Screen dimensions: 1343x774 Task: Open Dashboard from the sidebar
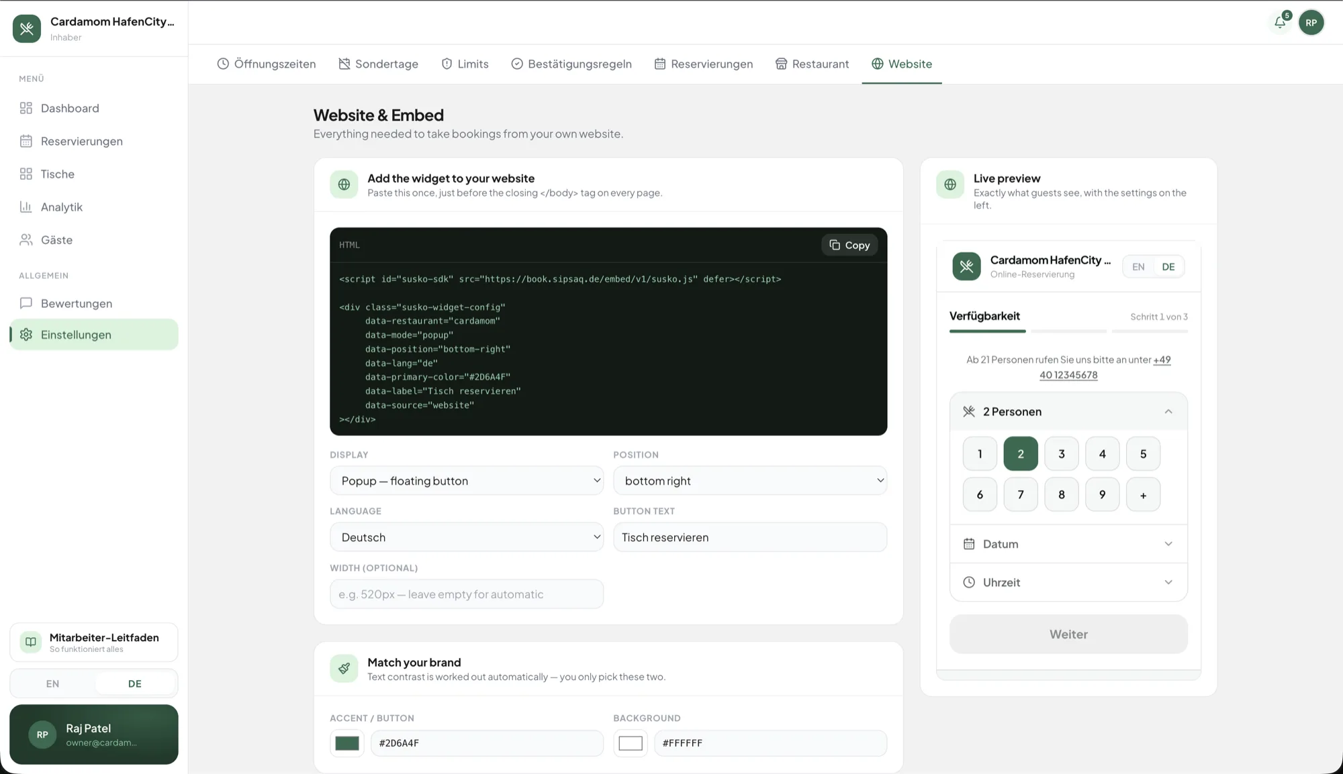(94, 108)
